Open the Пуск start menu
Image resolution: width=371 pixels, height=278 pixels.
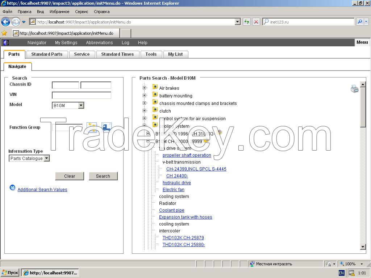click(x=10, y=273)
